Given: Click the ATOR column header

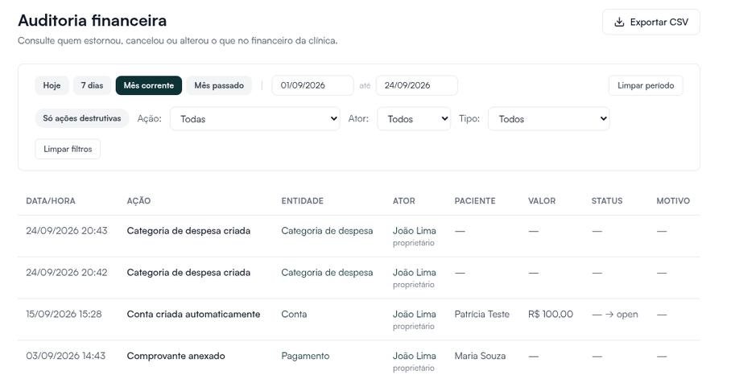Looking at the screenshot, I should pyautogui.click(x=403, y=201).
